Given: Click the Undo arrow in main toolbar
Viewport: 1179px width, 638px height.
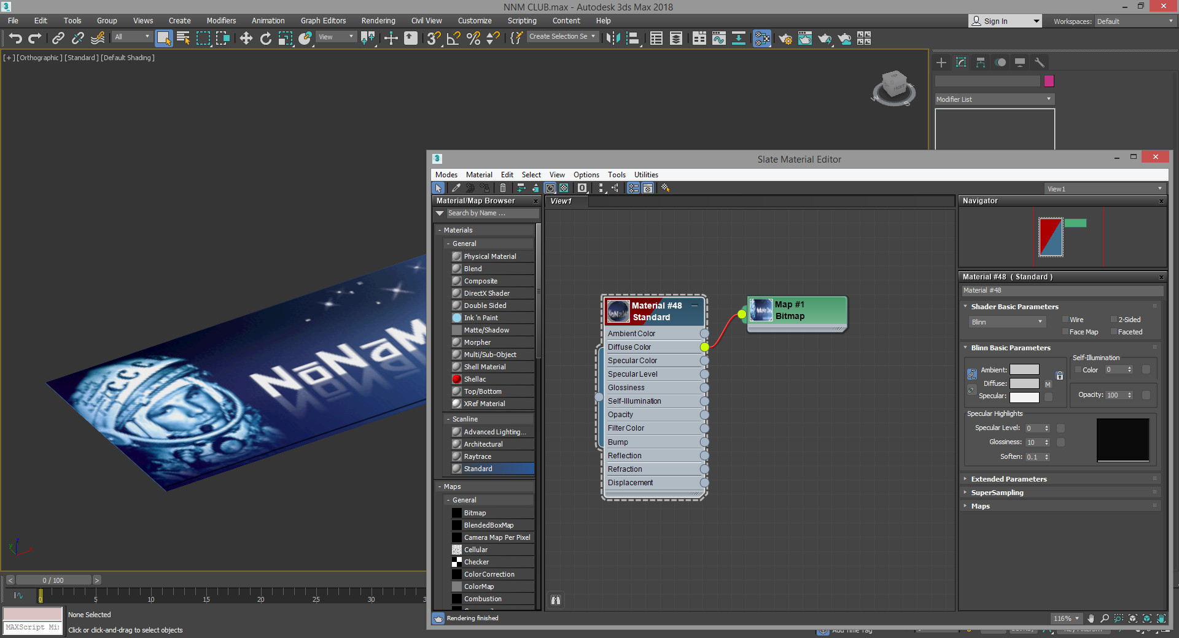Looking at the screenshot, I should click(x=15, y=39).
